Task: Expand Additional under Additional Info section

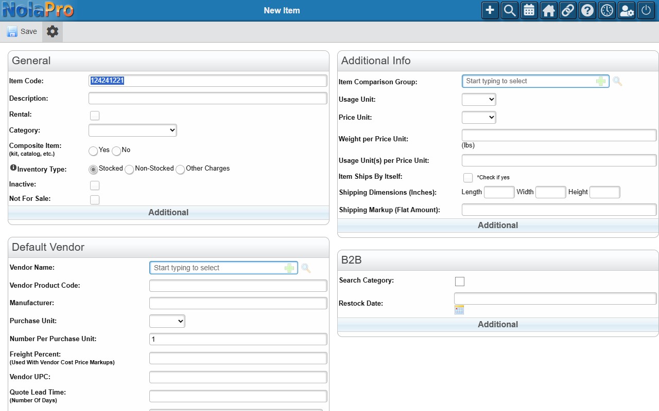Action: tap(498, 226)
